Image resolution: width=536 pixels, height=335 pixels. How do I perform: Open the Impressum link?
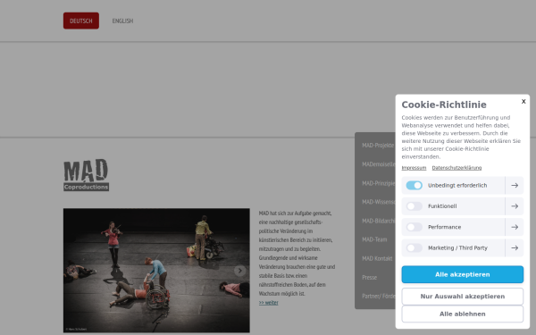(x=414, y=168)
